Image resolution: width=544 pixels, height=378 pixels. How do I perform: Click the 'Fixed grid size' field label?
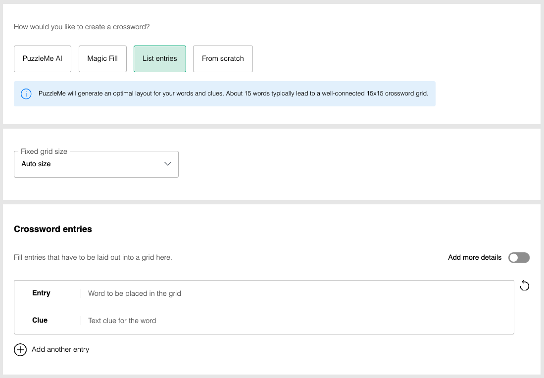pos(44,151)
